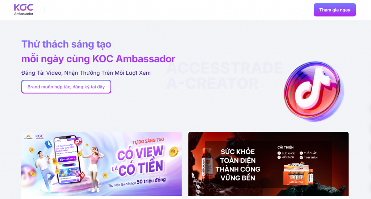Viewport: 371px width, 199px height.
Task: Click the uBoost Plus box package image
Action: pyautogui.click(x=298, y=174)
